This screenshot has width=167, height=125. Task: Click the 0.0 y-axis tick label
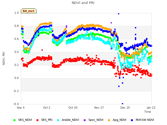[x=16, y=78]
